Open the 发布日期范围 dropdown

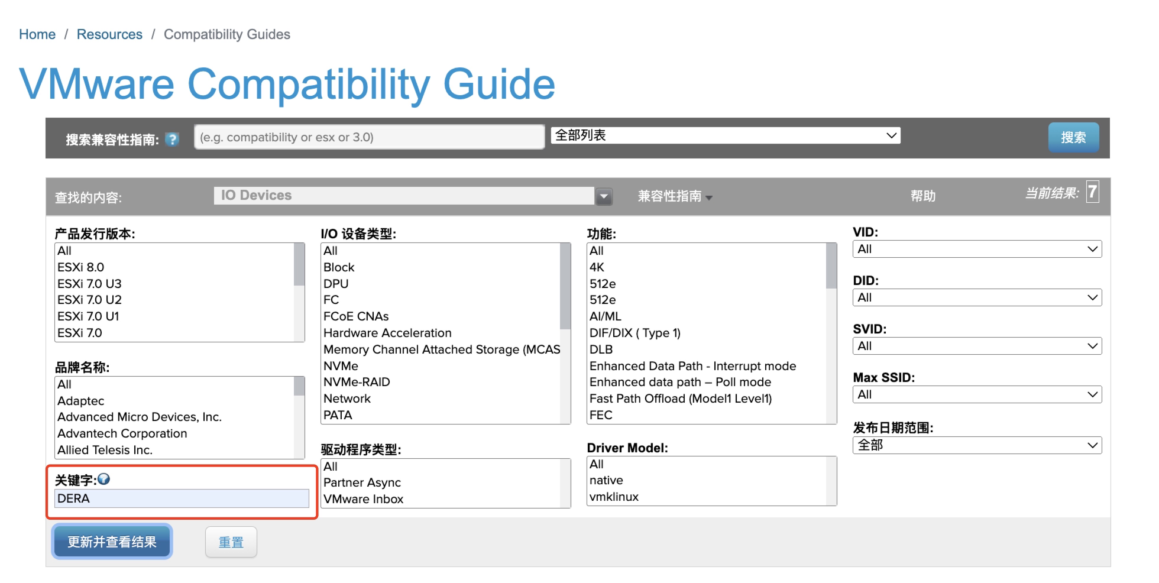(x=977, y=445)
